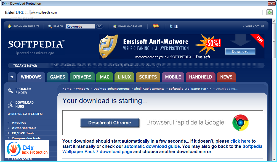Click the Keywords search field
Viewport: 277px width, 162px height.
coord(80,26)
